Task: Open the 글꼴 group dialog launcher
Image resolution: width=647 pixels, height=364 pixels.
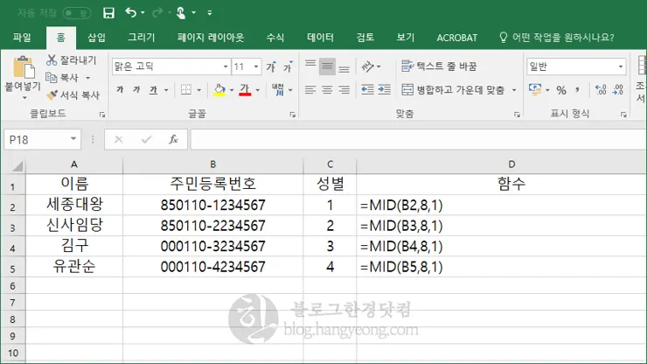Action: [293, 115]
